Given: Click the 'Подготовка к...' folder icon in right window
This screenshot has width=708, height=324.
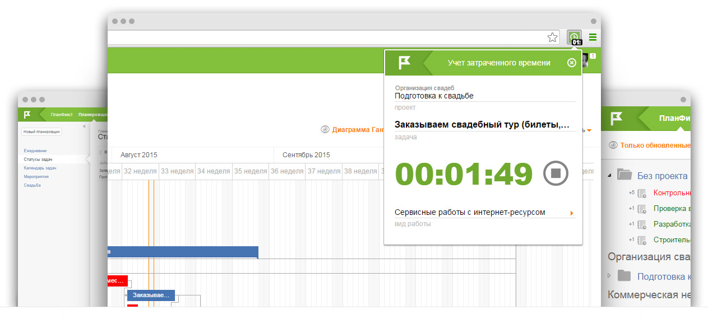Looking at the screenshot, I should [x=624, y=275].
